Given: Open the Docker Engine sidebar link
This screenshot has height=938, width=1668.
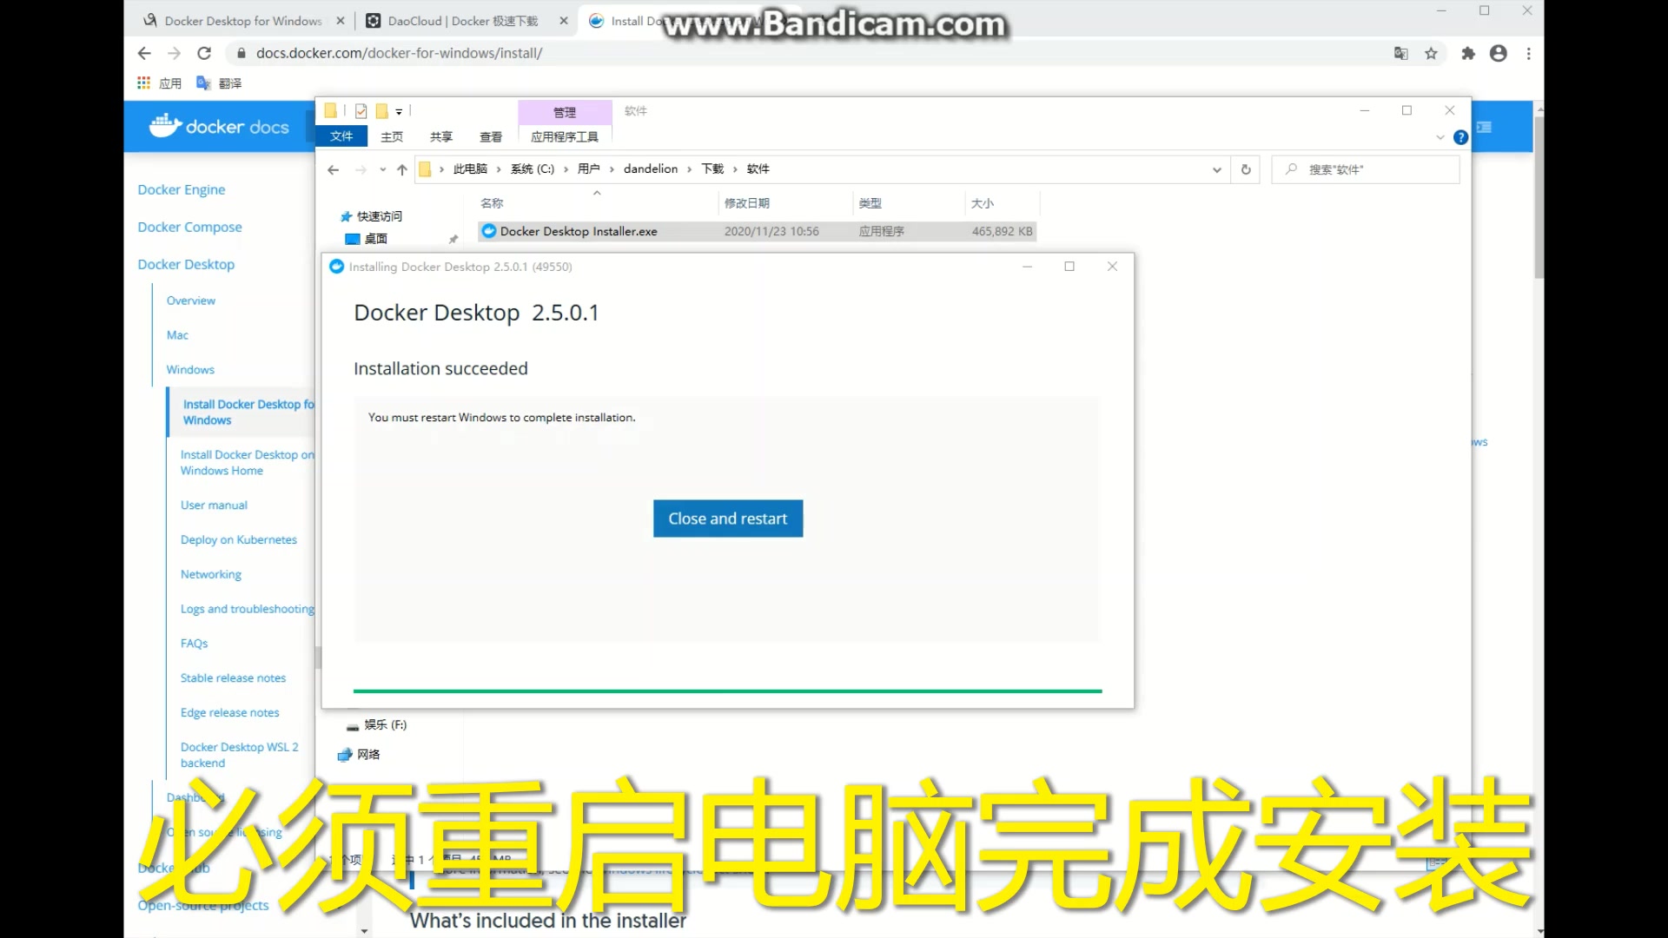Looking at the screenshot, I should tap(181, 189).
